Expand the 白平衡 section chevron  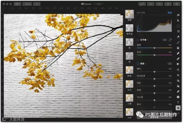pos(147,40)
